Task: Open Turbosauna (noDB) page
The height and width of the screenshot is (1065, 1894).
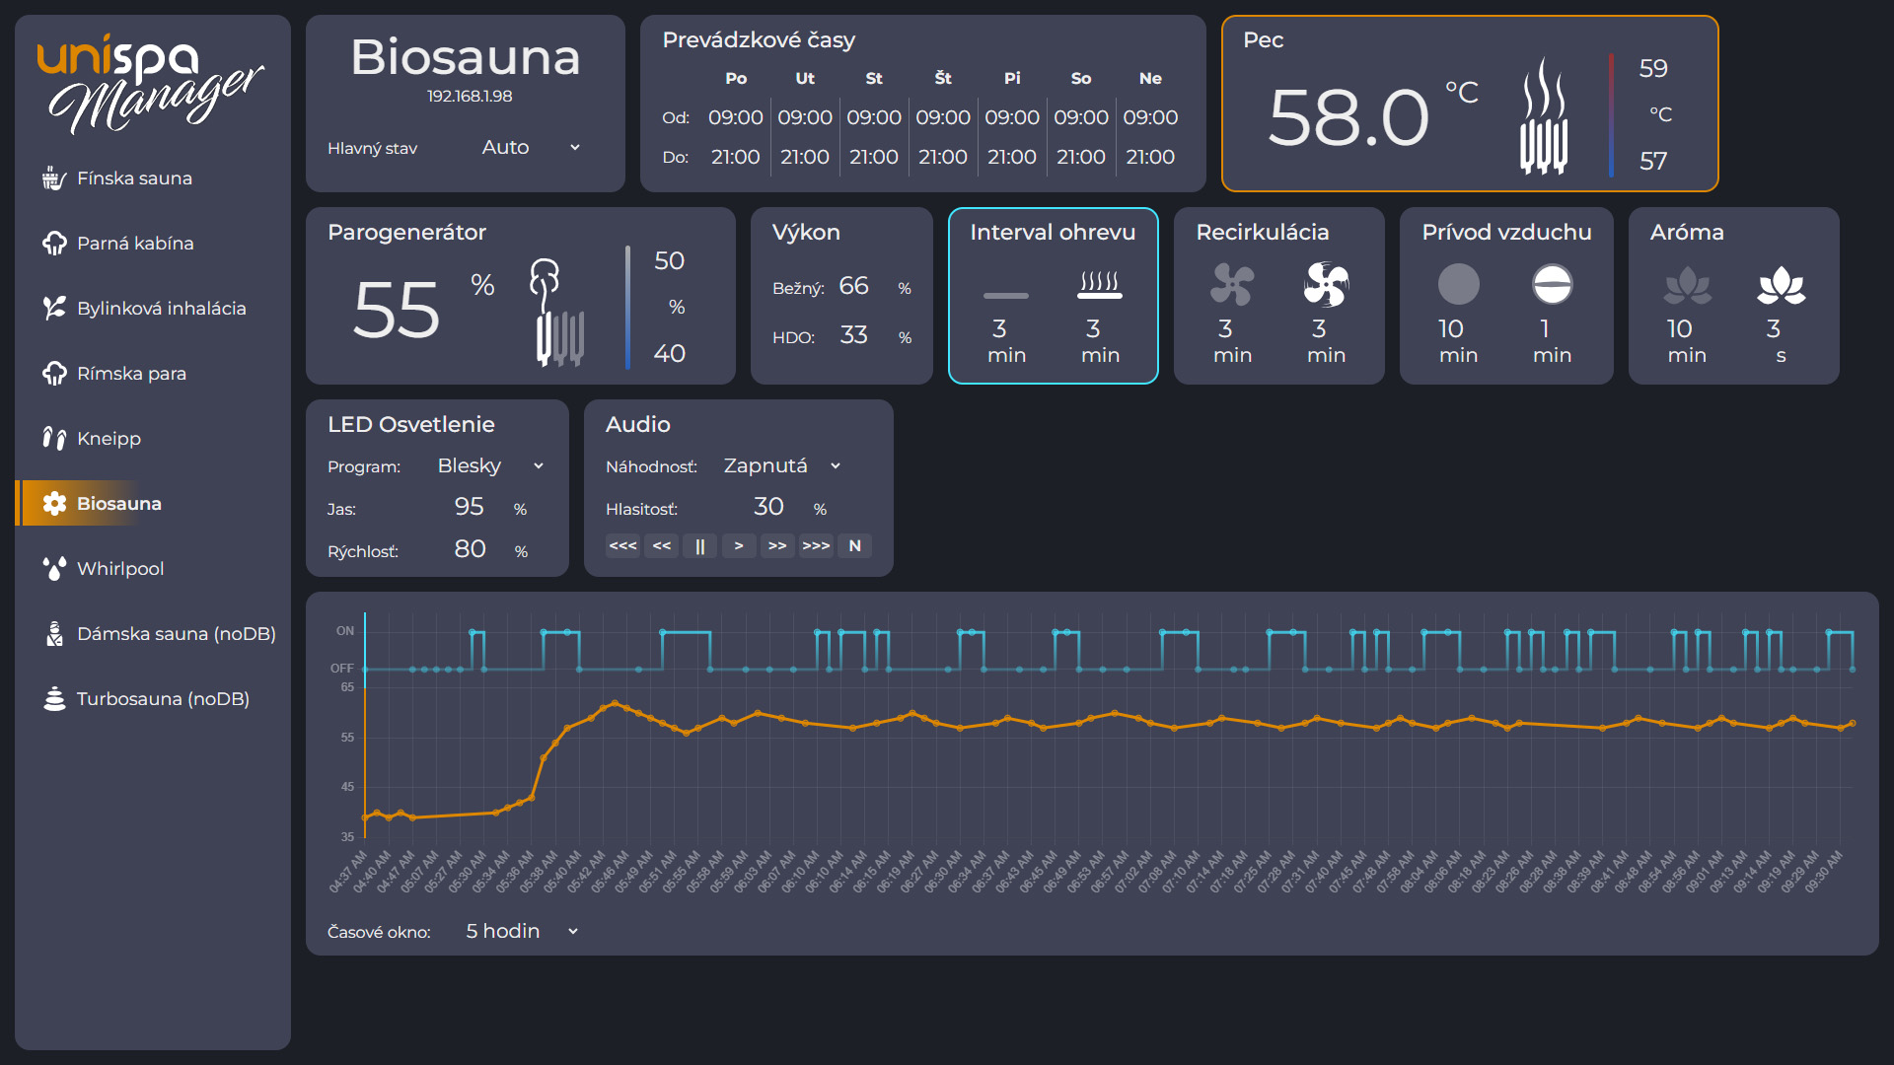Action: click(153, 699)
